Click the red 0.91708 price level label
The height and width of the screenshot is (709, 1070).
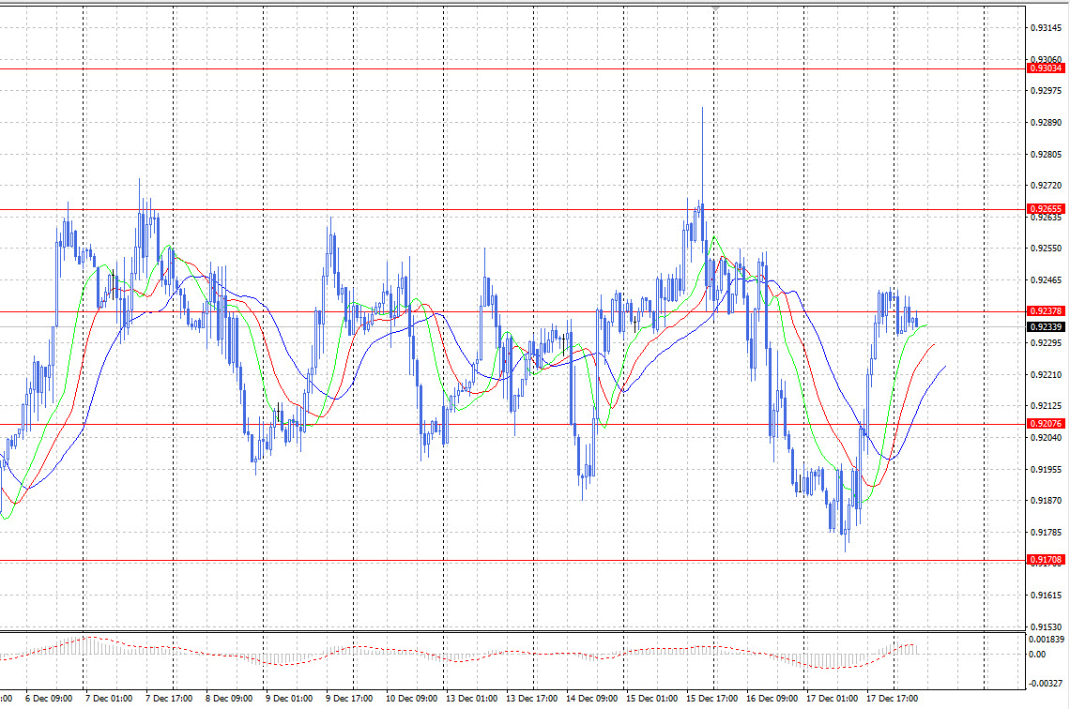tap(1046, 560)
